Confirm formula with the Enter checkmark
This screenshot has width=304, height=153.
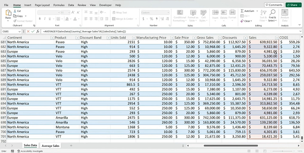[x=33, y=32]
